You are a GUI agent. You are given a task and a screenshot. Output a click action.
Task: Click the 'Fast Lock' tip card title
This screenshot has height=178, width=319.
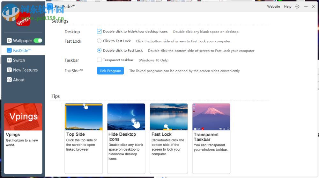tap(161, 134)
